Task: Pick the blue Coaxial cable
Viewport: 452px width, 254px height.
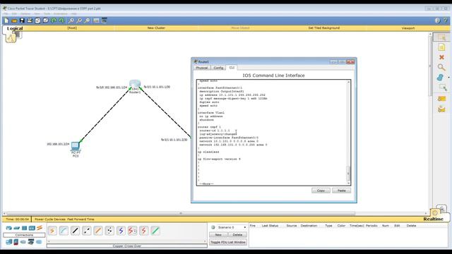Action: 121,231
